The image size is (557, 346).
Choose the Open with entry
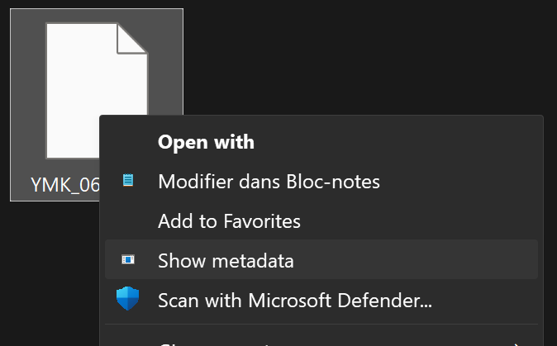[206, 142]
